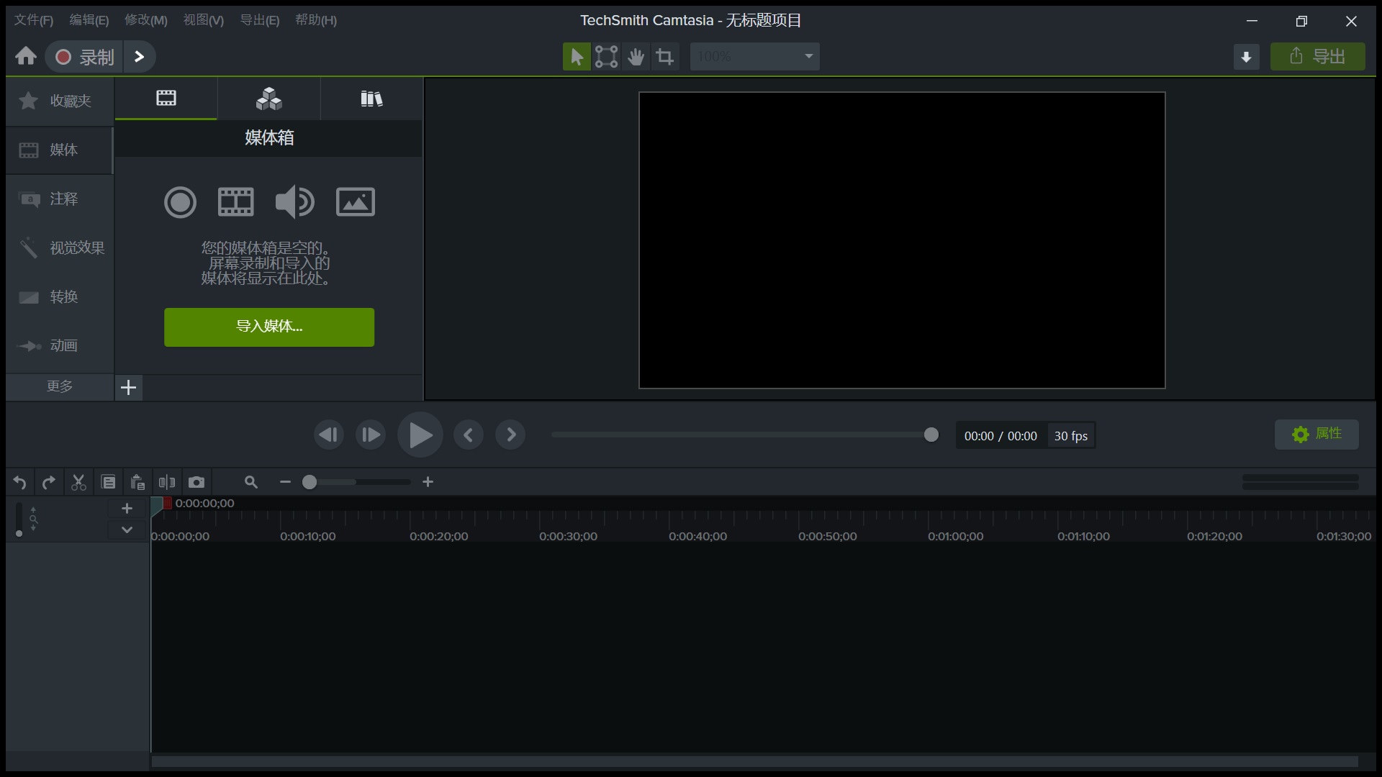Expand track options chevron down
The image size is (1382, 777).
point(127,530)
